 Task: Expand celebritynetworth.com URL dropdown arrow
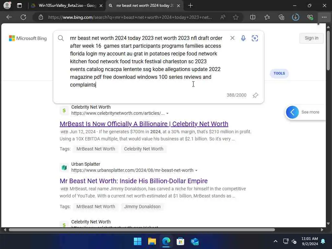tap(168, 113)
